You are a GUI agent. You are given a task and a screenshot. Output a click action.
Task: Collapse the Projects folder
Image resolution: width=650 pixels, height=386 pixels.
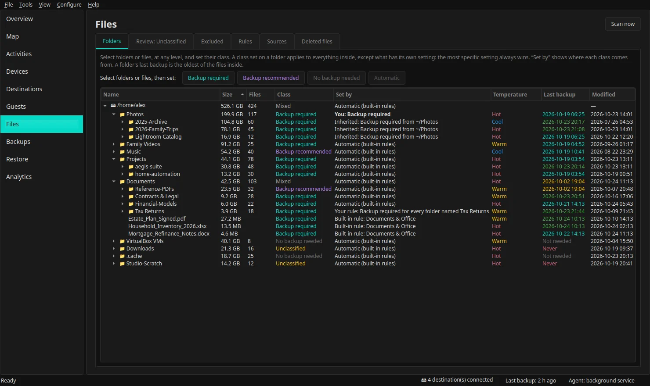click(x=114, y=159)
